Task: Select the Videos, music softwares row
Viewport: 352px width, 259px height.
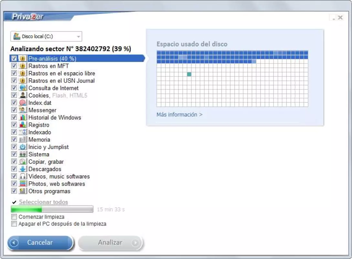Action: tap(59, 176)
